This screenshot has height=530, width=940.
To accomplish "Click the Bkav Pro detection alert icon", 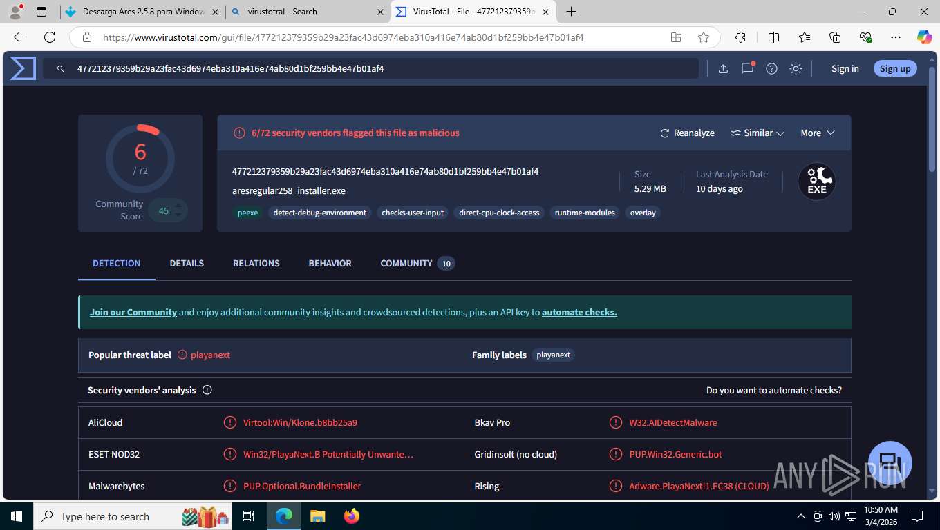I will click(616, 422).
